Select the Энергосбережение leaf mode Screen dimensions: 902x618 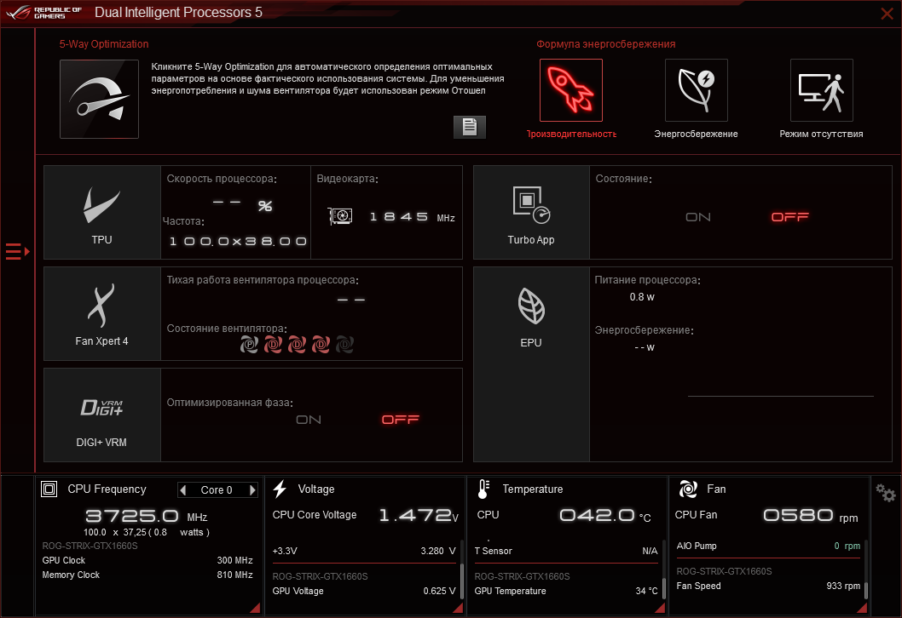click(696, 90)
